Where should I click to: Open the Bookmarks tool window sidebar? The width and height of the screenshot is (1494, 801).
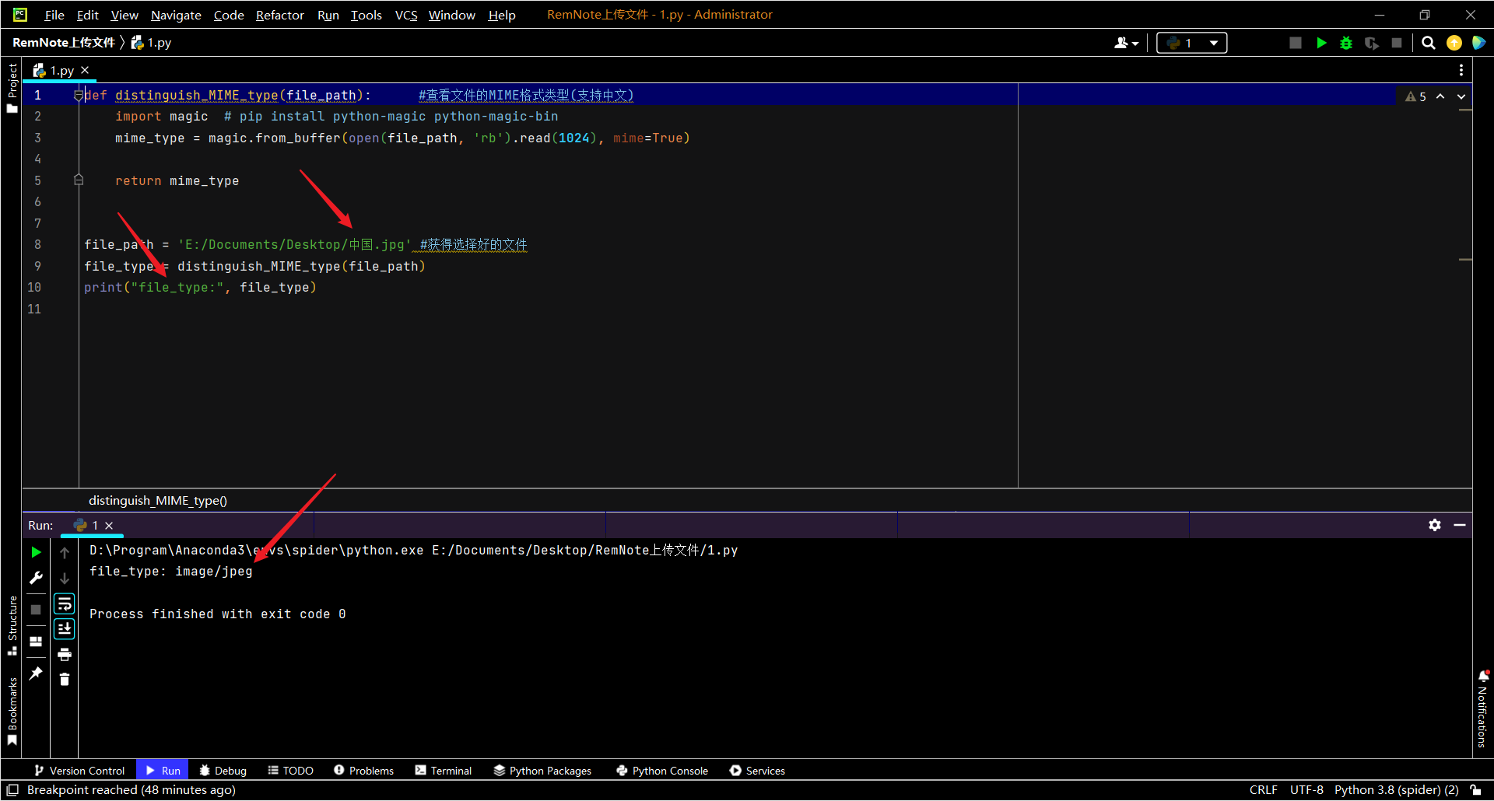12,711
